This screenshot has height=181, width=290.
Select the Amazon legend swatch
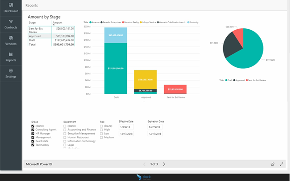pyautogui.click(x=91, y=22)
